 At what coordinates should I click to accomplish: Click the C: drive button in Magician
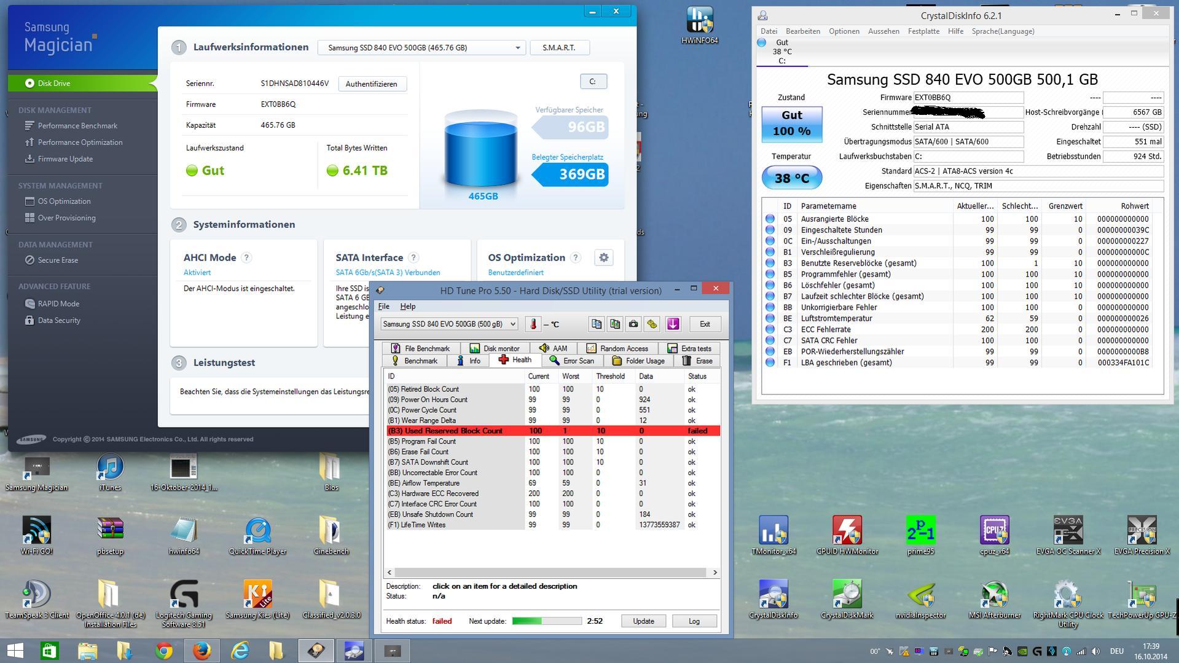(x=593, y=81)
